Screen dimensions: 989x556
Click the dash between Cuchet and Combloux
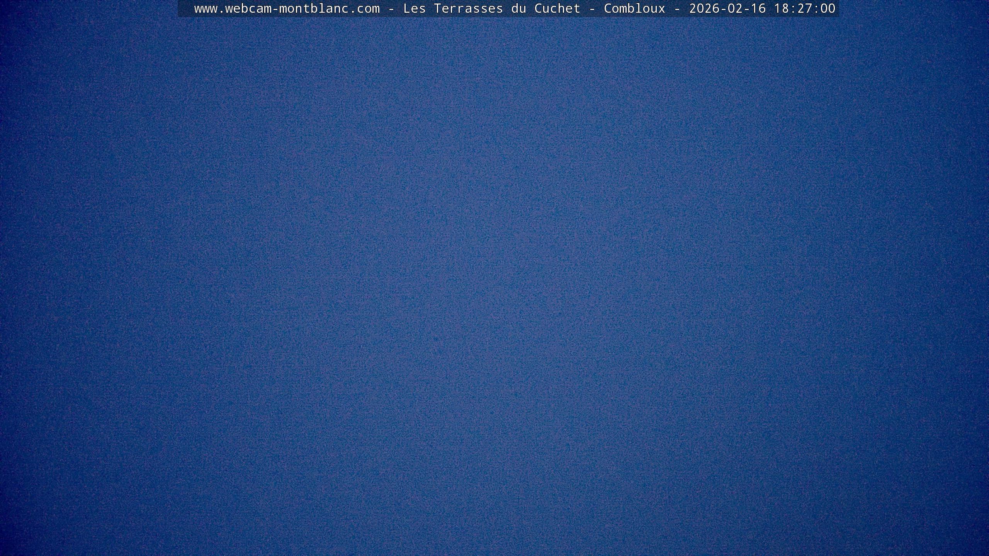(592, 8)
